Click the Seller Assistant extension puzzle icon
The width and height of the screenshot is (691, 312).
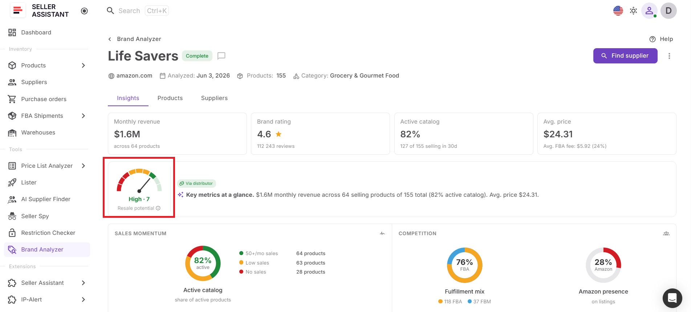pos(12,283)
